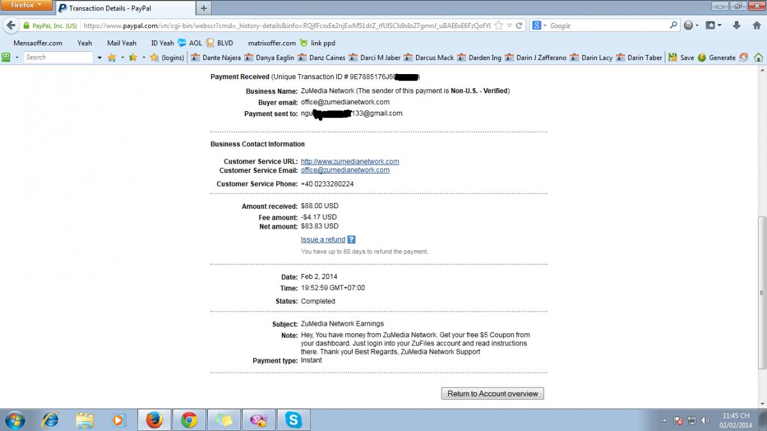The height and width of the screenshot is (431, 767).
Task: Open the Darci M Jaber identity
Action: pos(375,57)
